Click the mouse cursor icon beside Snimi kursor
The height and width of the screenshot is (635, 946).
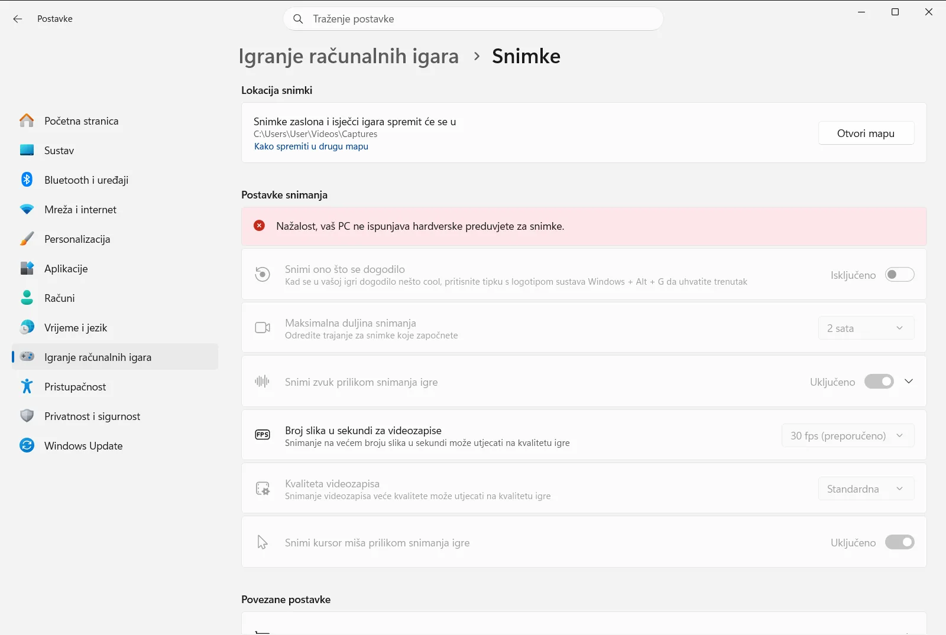[263, 542]
